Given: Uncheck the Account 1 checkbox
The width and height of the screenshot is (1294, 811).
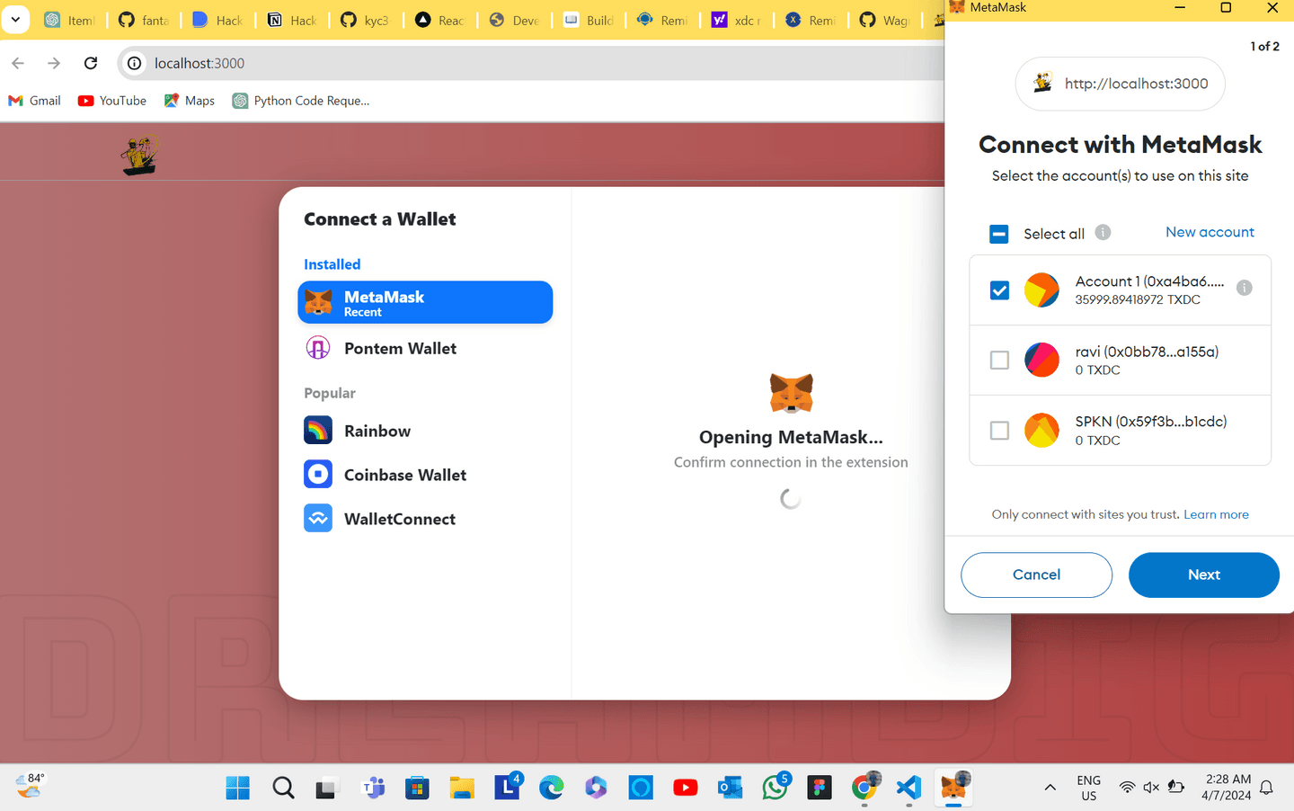Looking at the screenshot, I should [999, 290].
